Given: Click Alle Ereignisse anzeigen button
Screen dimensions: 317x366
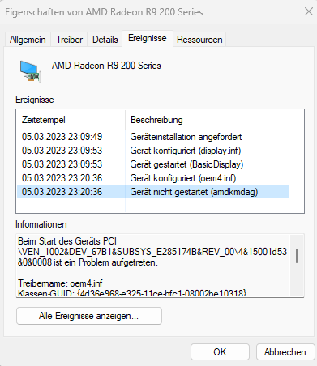Looking at the screenshot, I should pos(89,316).
